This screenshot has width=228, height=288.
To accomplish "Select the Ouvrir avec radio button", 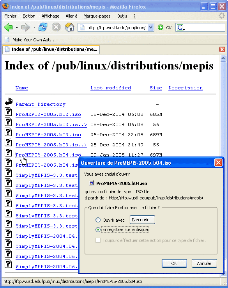I will [x=98, y=220].
